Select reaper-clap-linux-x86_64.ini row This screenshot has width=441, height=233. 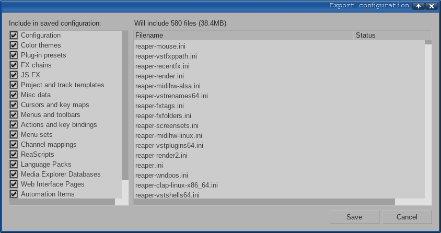[279, 185]
